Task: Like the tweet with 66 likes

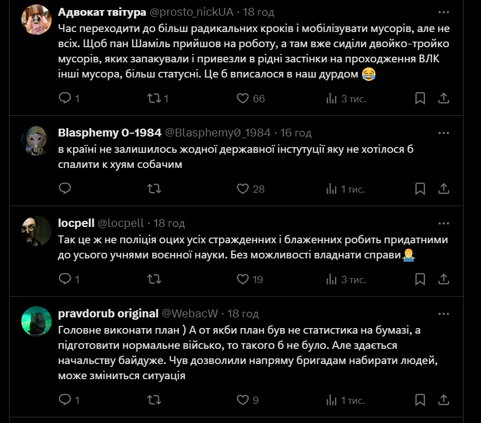Action: [242, 98]
